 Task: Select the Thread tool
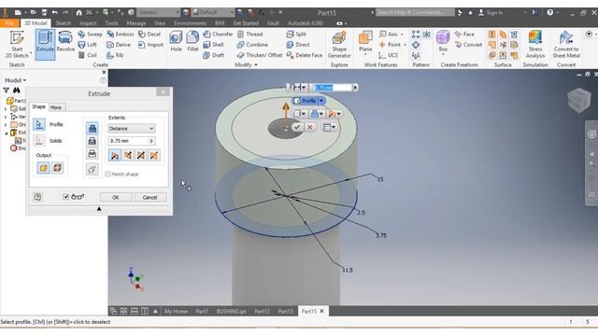click(x=249, y=35)
